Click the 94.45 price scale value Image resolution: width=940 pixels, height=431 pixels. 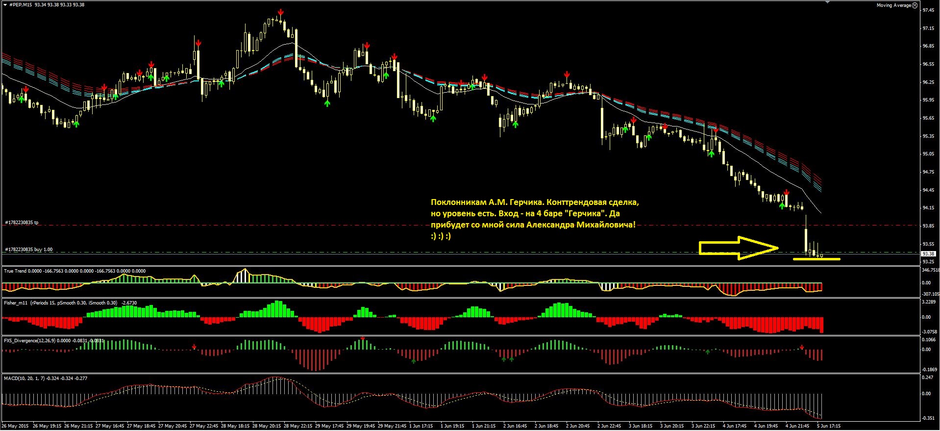click(928, 190)
